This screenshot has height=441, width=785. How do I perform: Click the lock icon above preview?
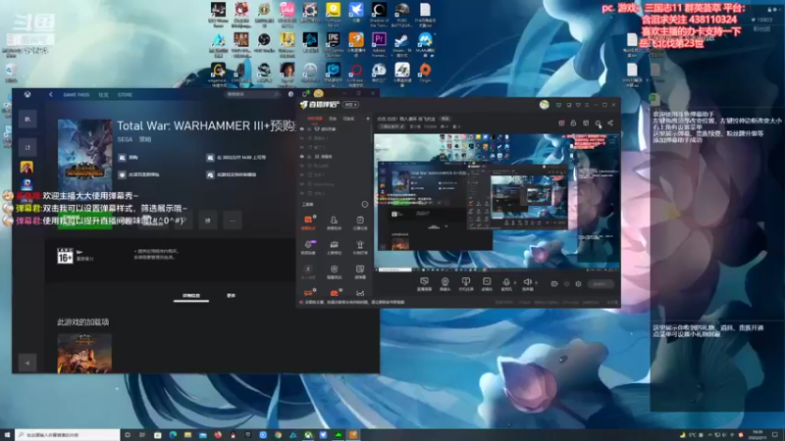point(573,123)
